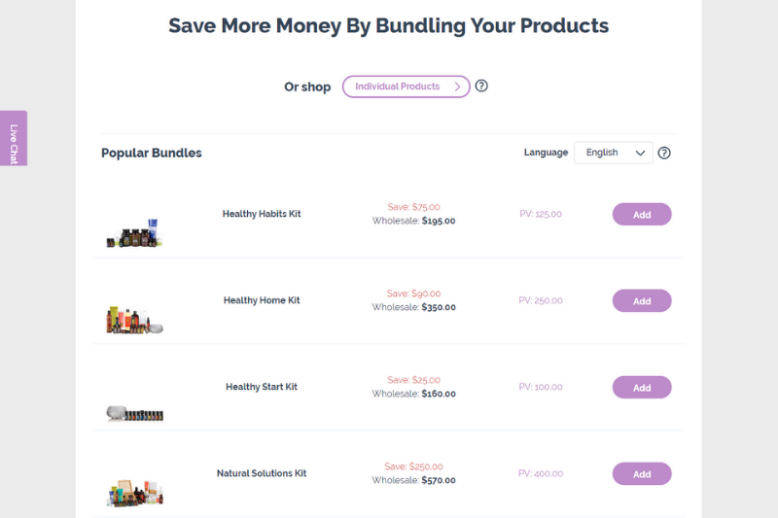Click Healthy Start Kit product image
Screen dimensions: 778x518
pos(134,413)
